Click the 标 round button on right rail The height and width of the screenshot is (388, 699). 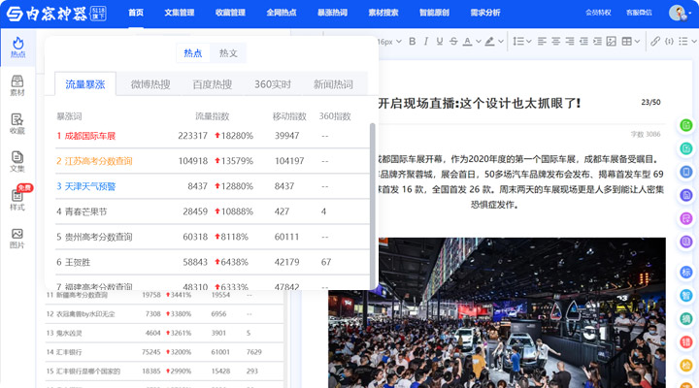pyautogui.click(x=686, y=272)
